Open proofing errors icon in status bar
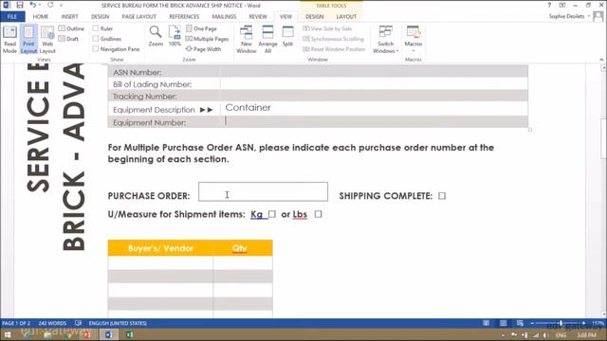 pyautogui.click(x=78, y=323)
